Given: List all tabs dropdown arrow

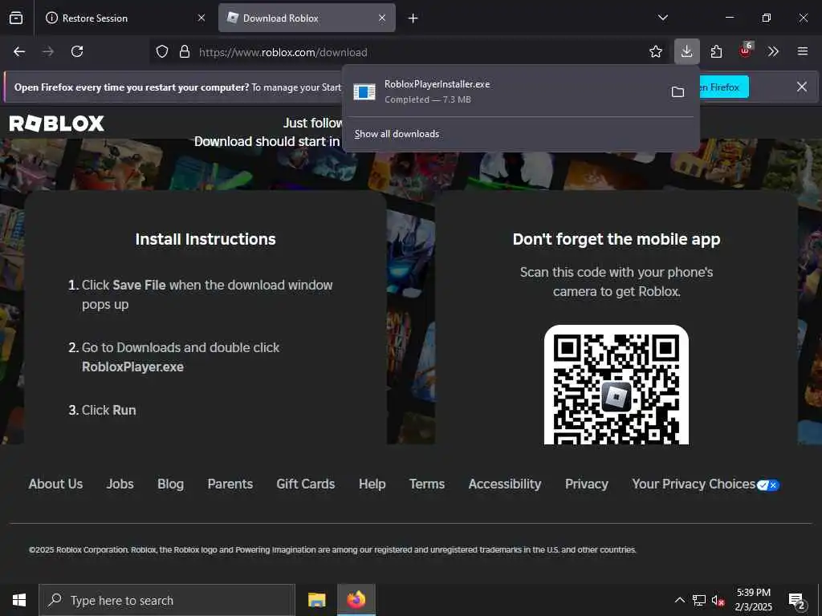Looking at the screenshot, I should [x=663, y=18].
